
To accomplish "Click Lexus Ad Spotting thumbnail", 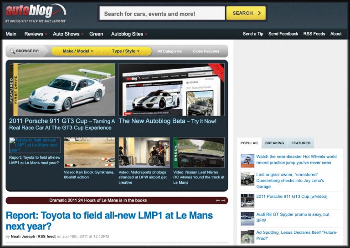I will coord(247,237).
